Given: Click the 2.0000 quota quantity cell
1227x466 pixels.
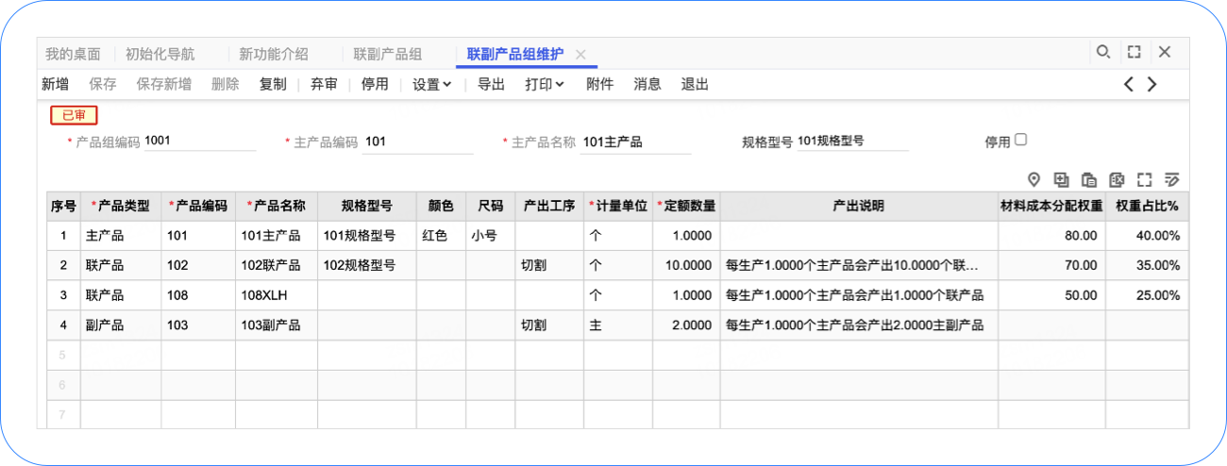Looking at the screenshot, I should pos(686,325).
